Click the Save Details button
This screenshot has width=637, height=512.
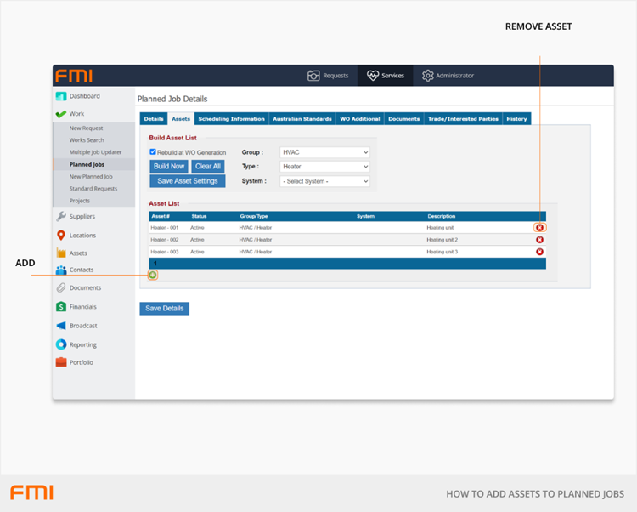point(164,308)
